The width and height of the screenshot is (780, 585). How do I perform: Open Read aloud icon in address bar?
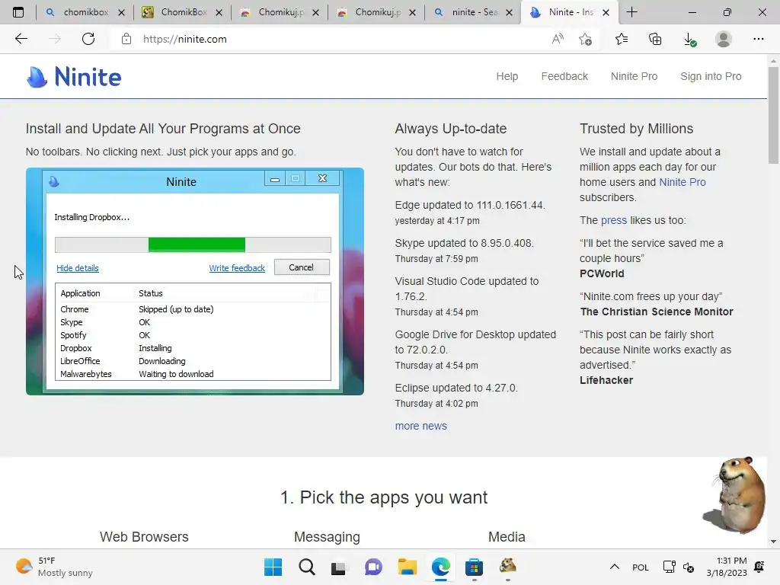coord(558,39)
